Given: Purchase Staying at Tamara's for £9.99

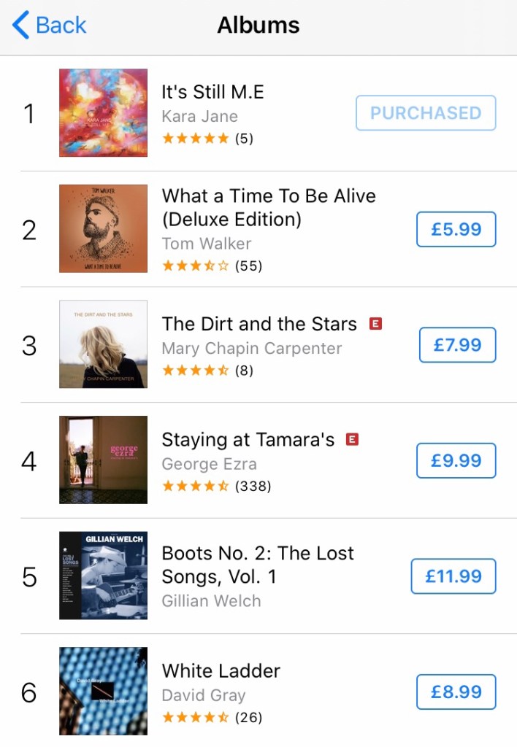Looking at the screenshot, I should pos(456,460).
